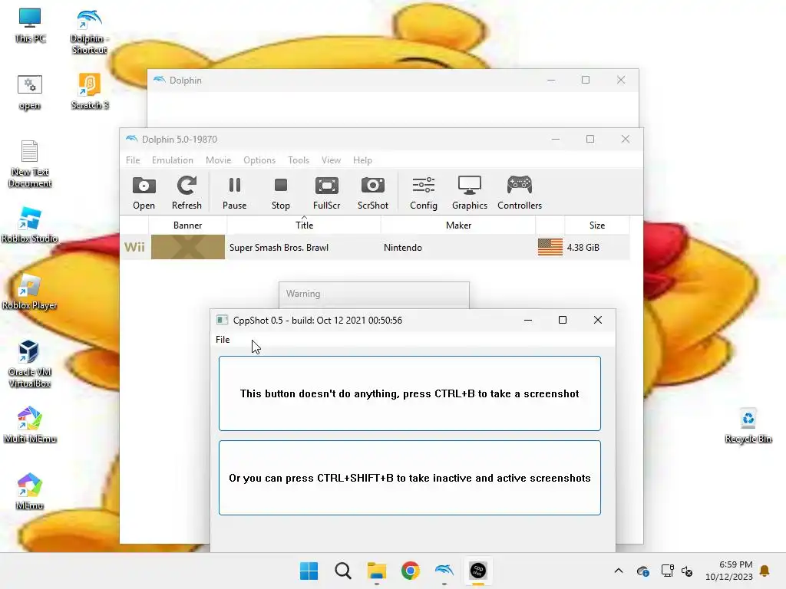Maximize the CppShot window
This screenshot has width=786, height=589.
563,320
